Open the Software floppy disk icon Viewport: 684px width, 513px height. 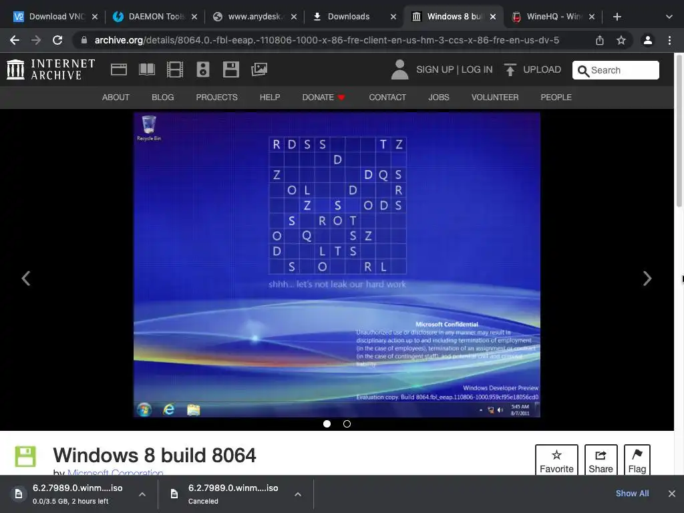(230, 69)
